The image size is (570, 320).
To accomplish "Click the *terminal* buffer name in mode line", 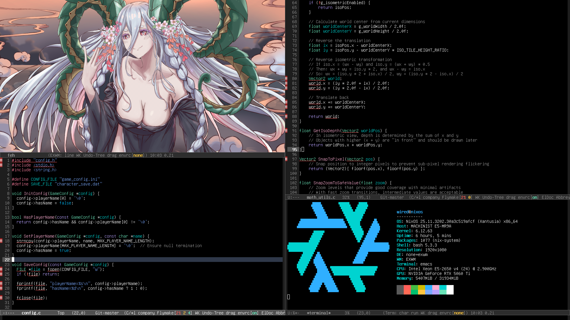I will tap(319, 313).
